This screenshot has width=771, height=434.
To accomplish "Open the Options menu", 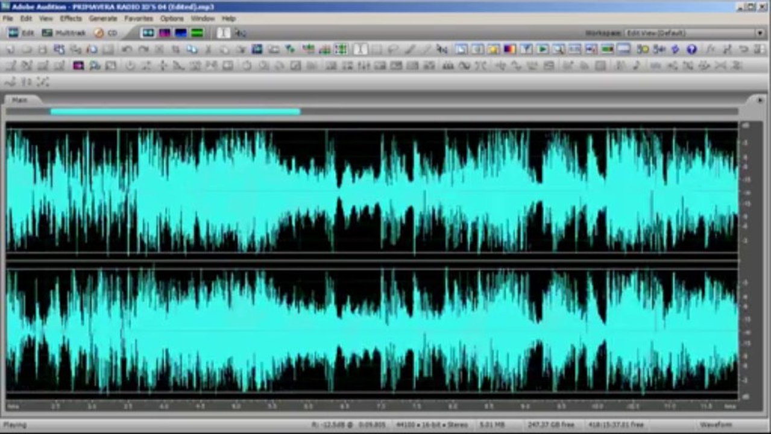I will pyautogui.click(x=172, y=19).
